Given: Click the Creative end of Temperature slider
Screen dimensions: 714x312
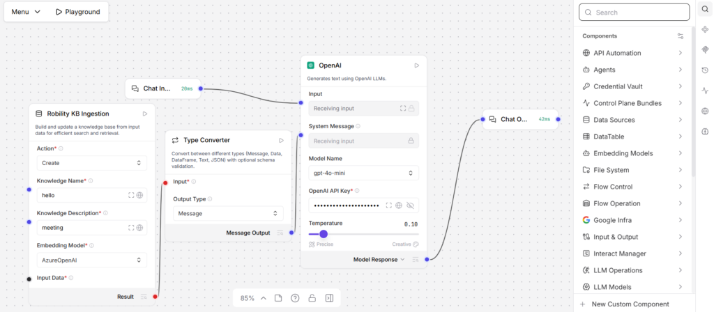Looking at the screenshot, I should [x=405, y=244].
